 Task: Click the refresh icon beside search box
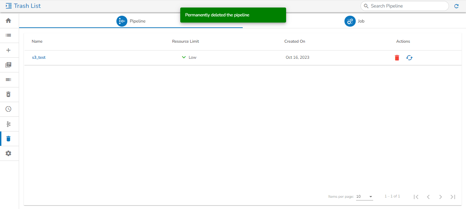pyautogui.click(x=456, y=6)
